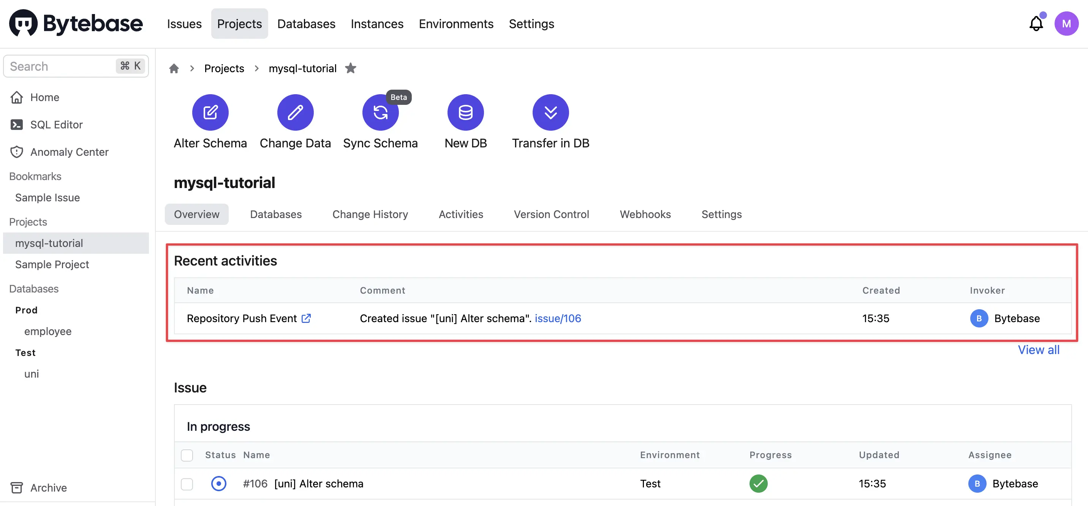Switch to the Version Control tab

(x=551, y=214)
